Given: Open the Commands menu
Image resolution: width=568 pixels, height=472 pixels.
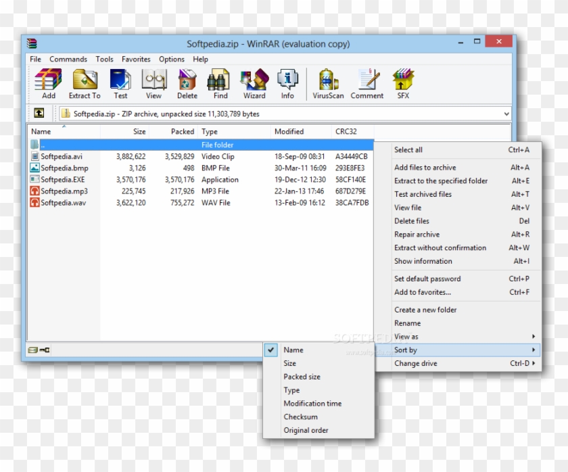Looking at the screenshot, I should (x=68, y=60).
